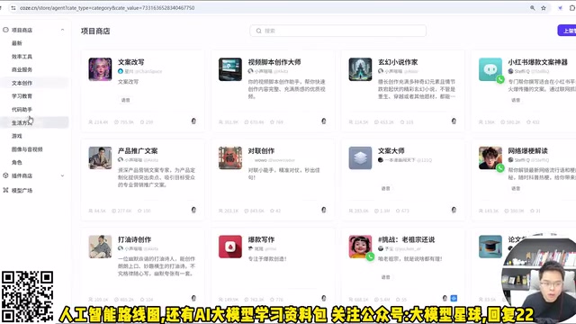Open the 爆款写作 red avatar icon
The image size is (576, 324).
tap(230, 247)
